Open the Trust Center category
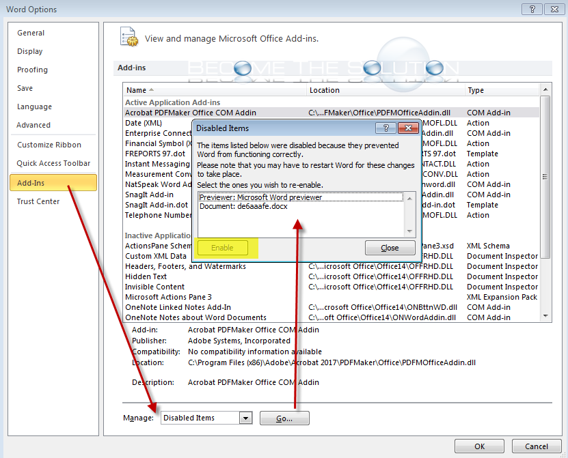Image resolution: width=568 pixels, height=458 pixels. coord(38,201)
